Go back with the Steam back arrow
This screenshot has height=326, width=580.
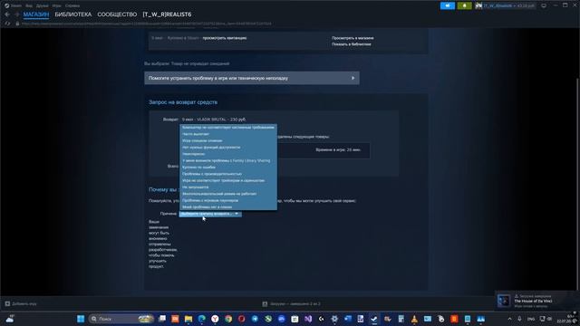coord(7,14)
